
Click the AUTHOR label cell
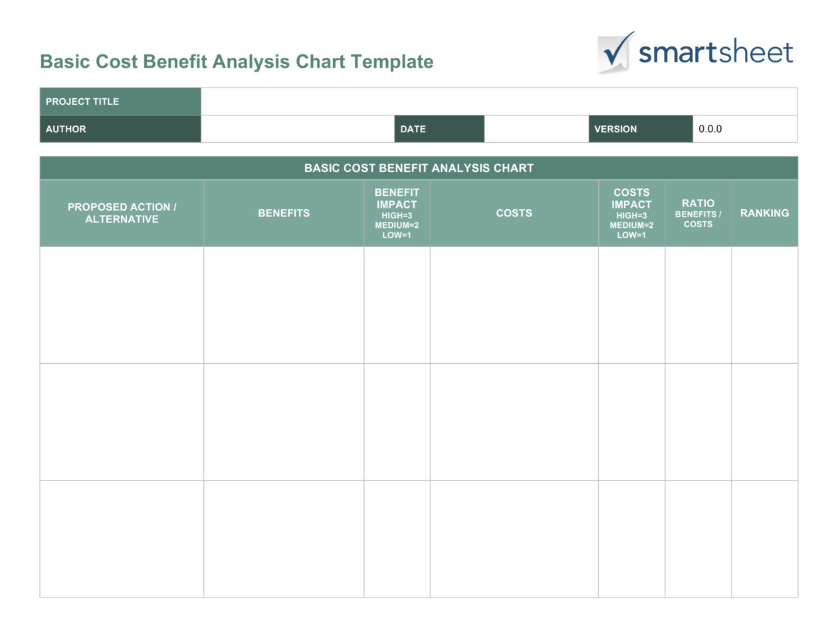[120, 129]
